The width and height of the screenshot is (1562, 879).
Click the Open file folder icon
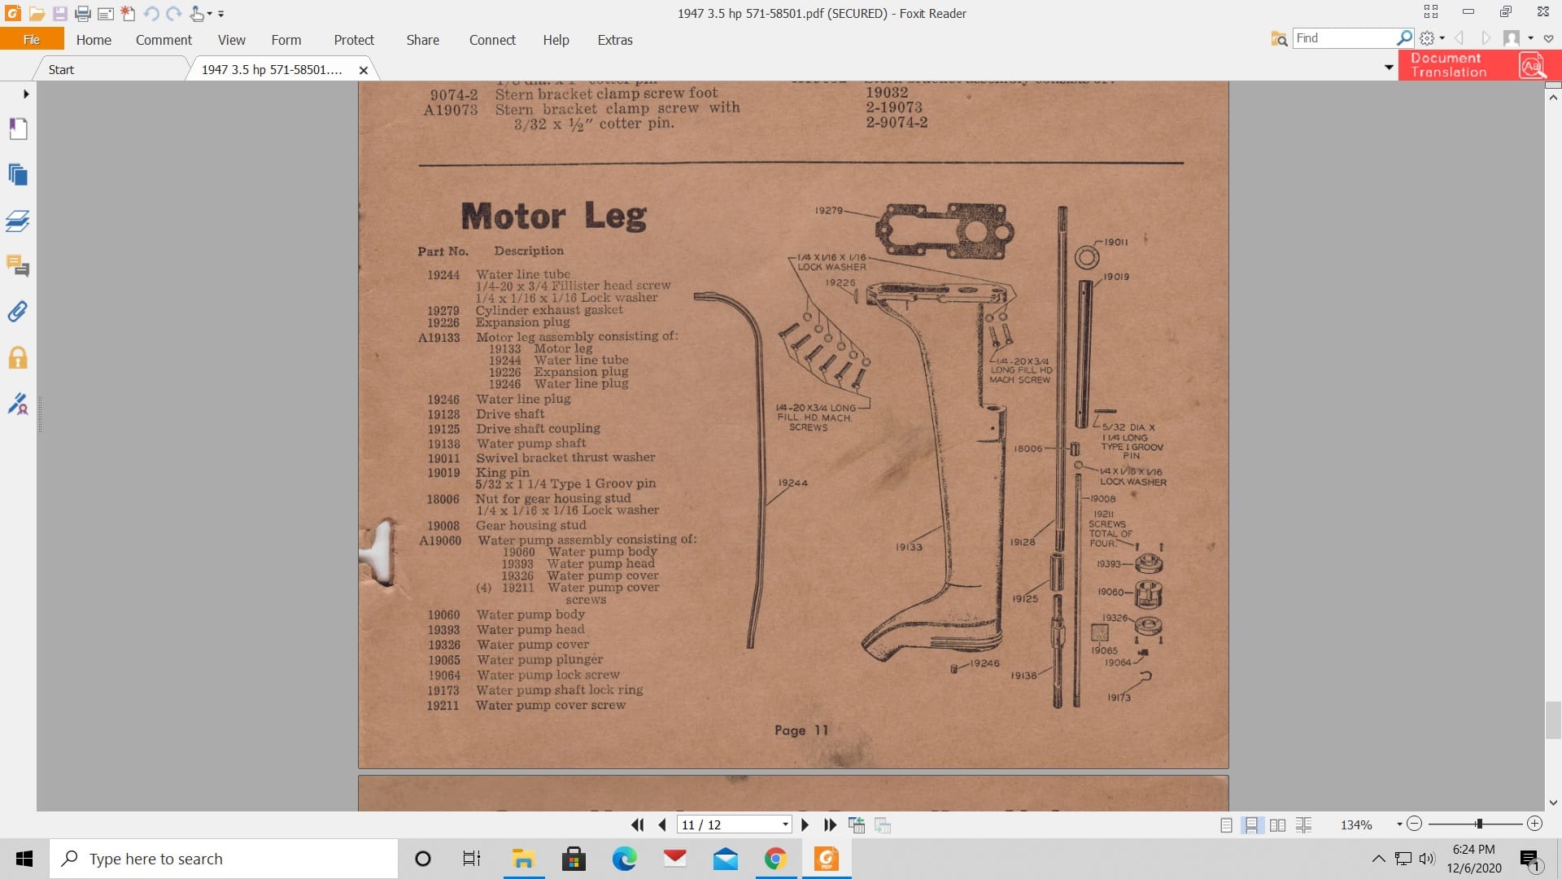tap(37, 13)
